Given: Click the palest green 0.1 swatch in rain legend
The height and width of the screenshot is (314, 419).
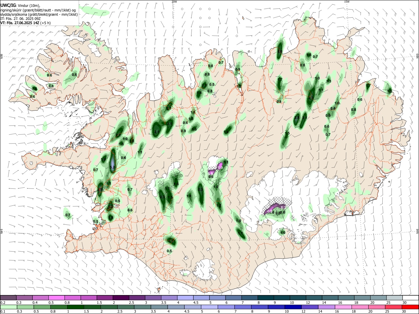Looking at the screenshot, I should [9, 307].
